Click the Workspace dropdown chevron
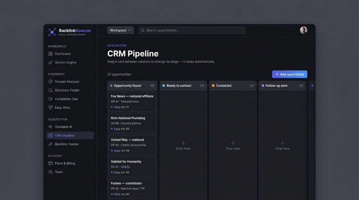This screenshot has height=200, width=359. point(129,30)
